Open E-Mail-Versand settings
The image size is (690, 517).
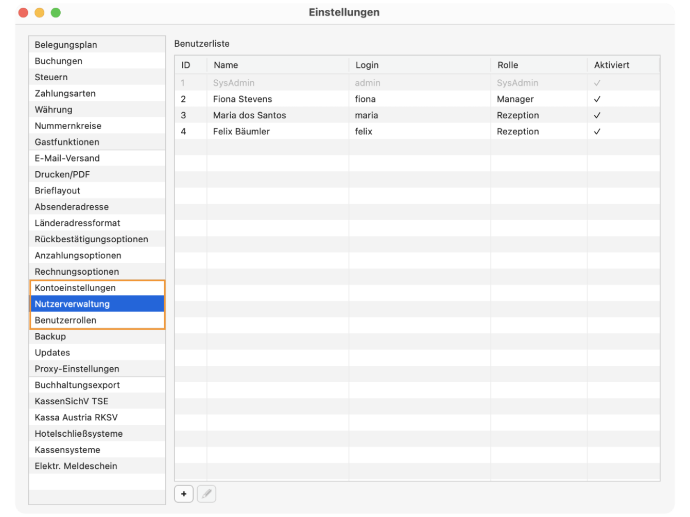[97, 158]
